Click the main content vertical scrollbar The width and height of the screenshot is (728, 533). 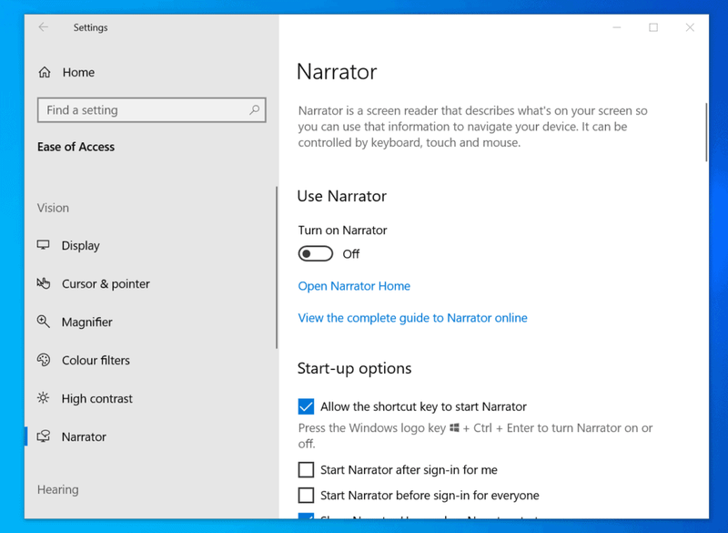click(706, 132)
